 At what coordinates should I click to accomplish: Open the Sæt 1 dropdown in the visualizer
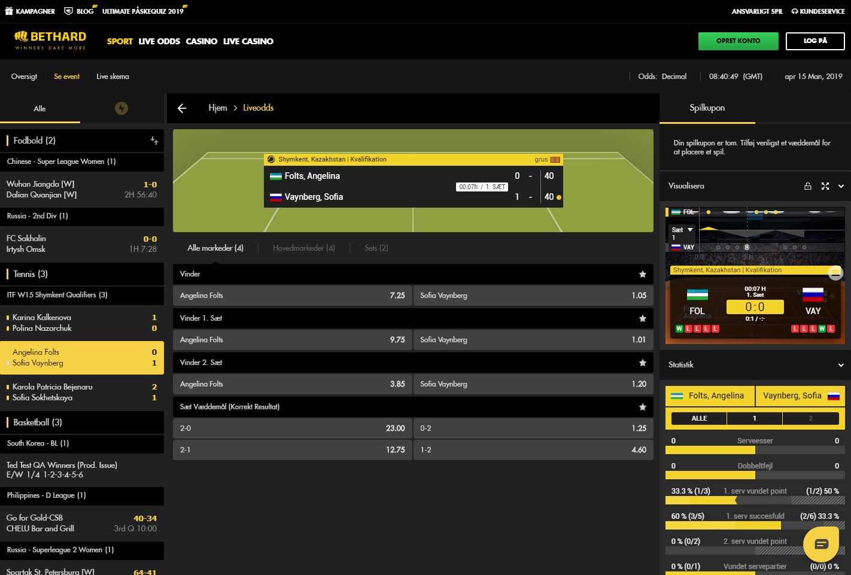(x=682, y=229)
